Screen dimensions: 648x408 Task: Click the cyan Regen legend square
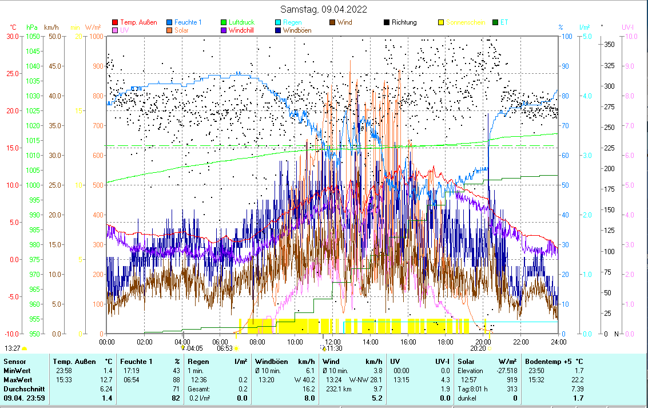click(x=278, y=22)
